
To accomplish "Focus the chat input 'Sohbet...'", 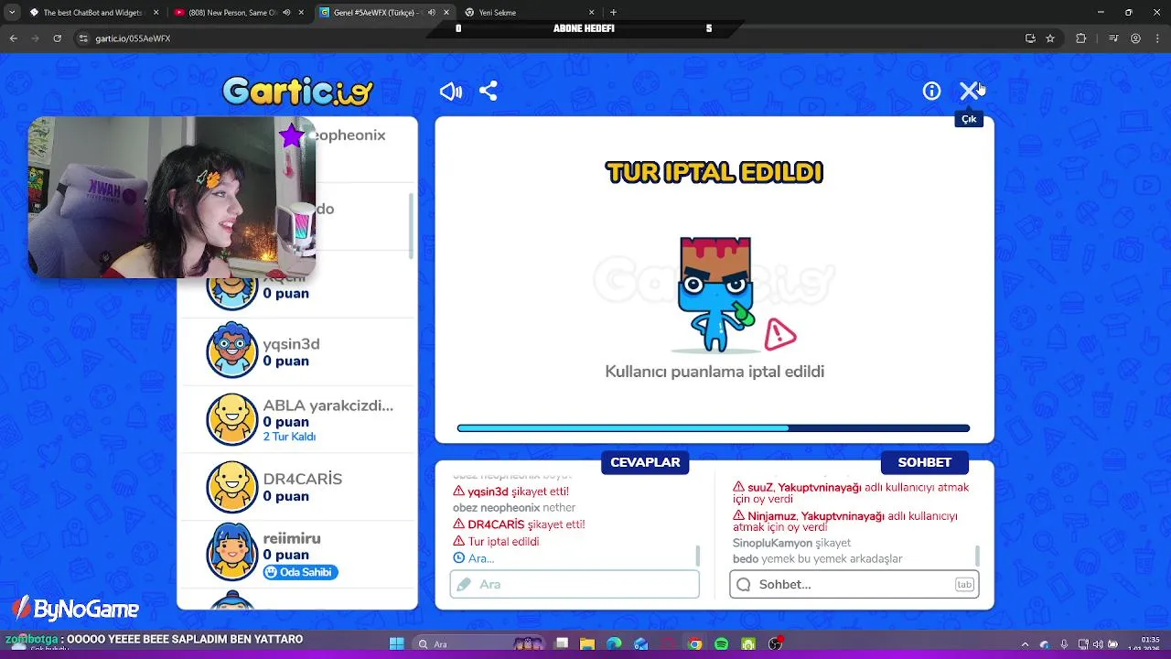I will coord(854,584).
